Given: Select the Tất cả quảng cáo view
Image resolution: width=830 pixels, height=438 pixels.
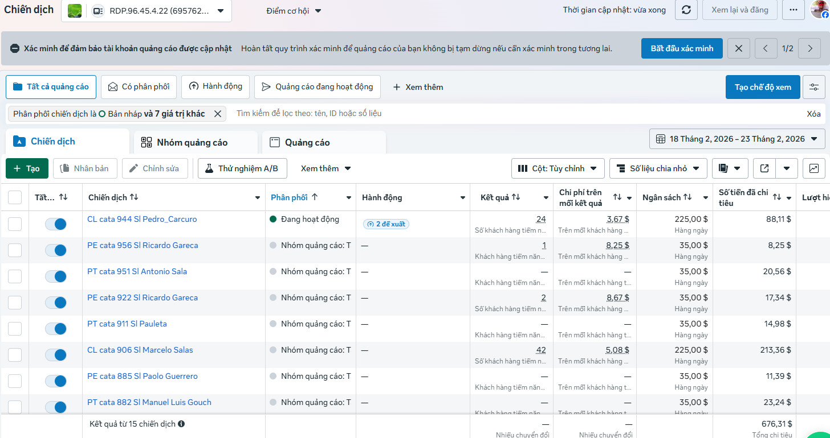Looking at the screenshot, I should click(x=51, y=87).
